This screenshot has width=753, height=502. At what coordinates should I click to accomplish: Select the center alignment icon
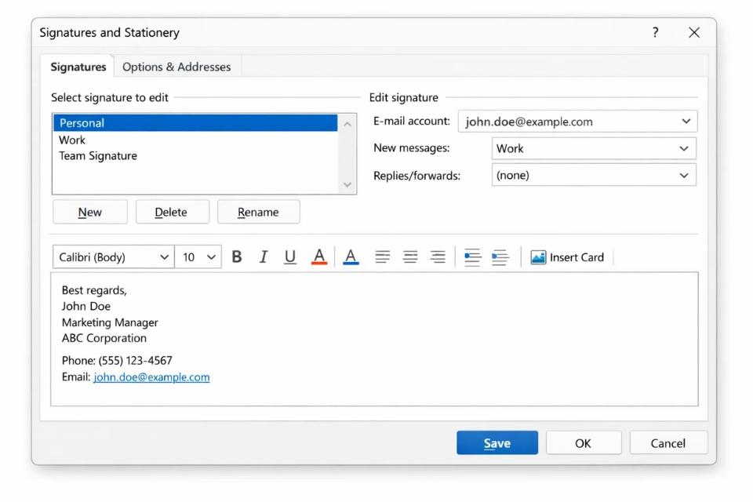410,256
